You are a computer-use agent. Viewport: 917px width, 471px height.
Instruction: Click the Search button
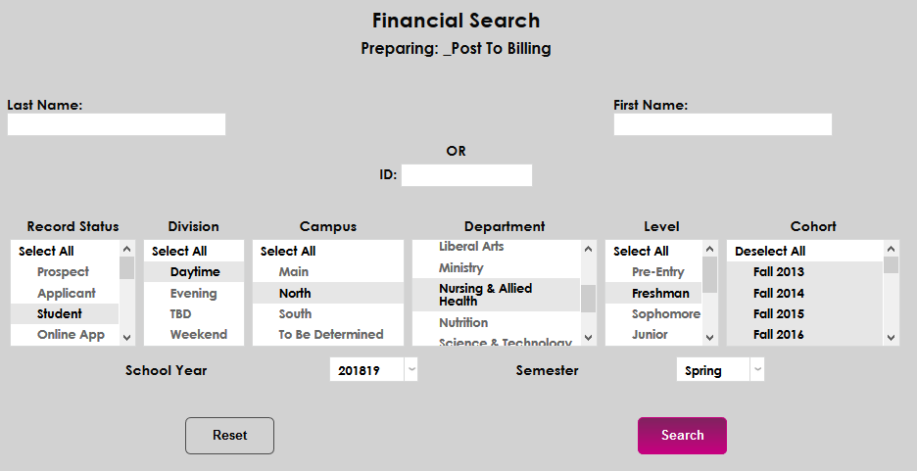click(x=682, y=436)
